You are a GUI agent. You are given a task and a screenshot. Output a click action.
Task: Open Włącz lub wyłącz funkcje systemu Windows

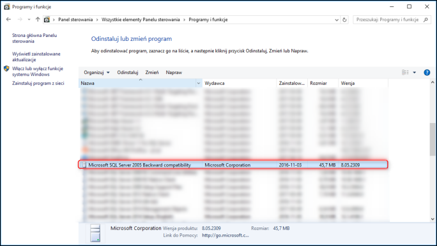tap(38, 71)
